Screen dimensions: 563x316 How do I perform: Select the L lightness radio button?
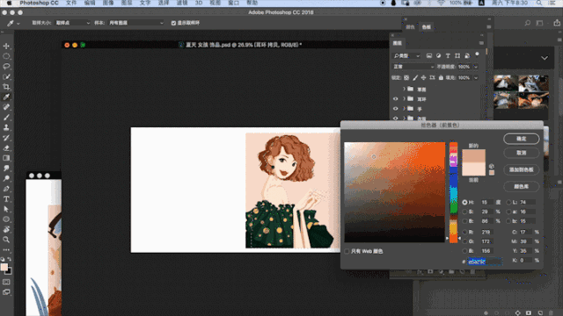[508, 203]
